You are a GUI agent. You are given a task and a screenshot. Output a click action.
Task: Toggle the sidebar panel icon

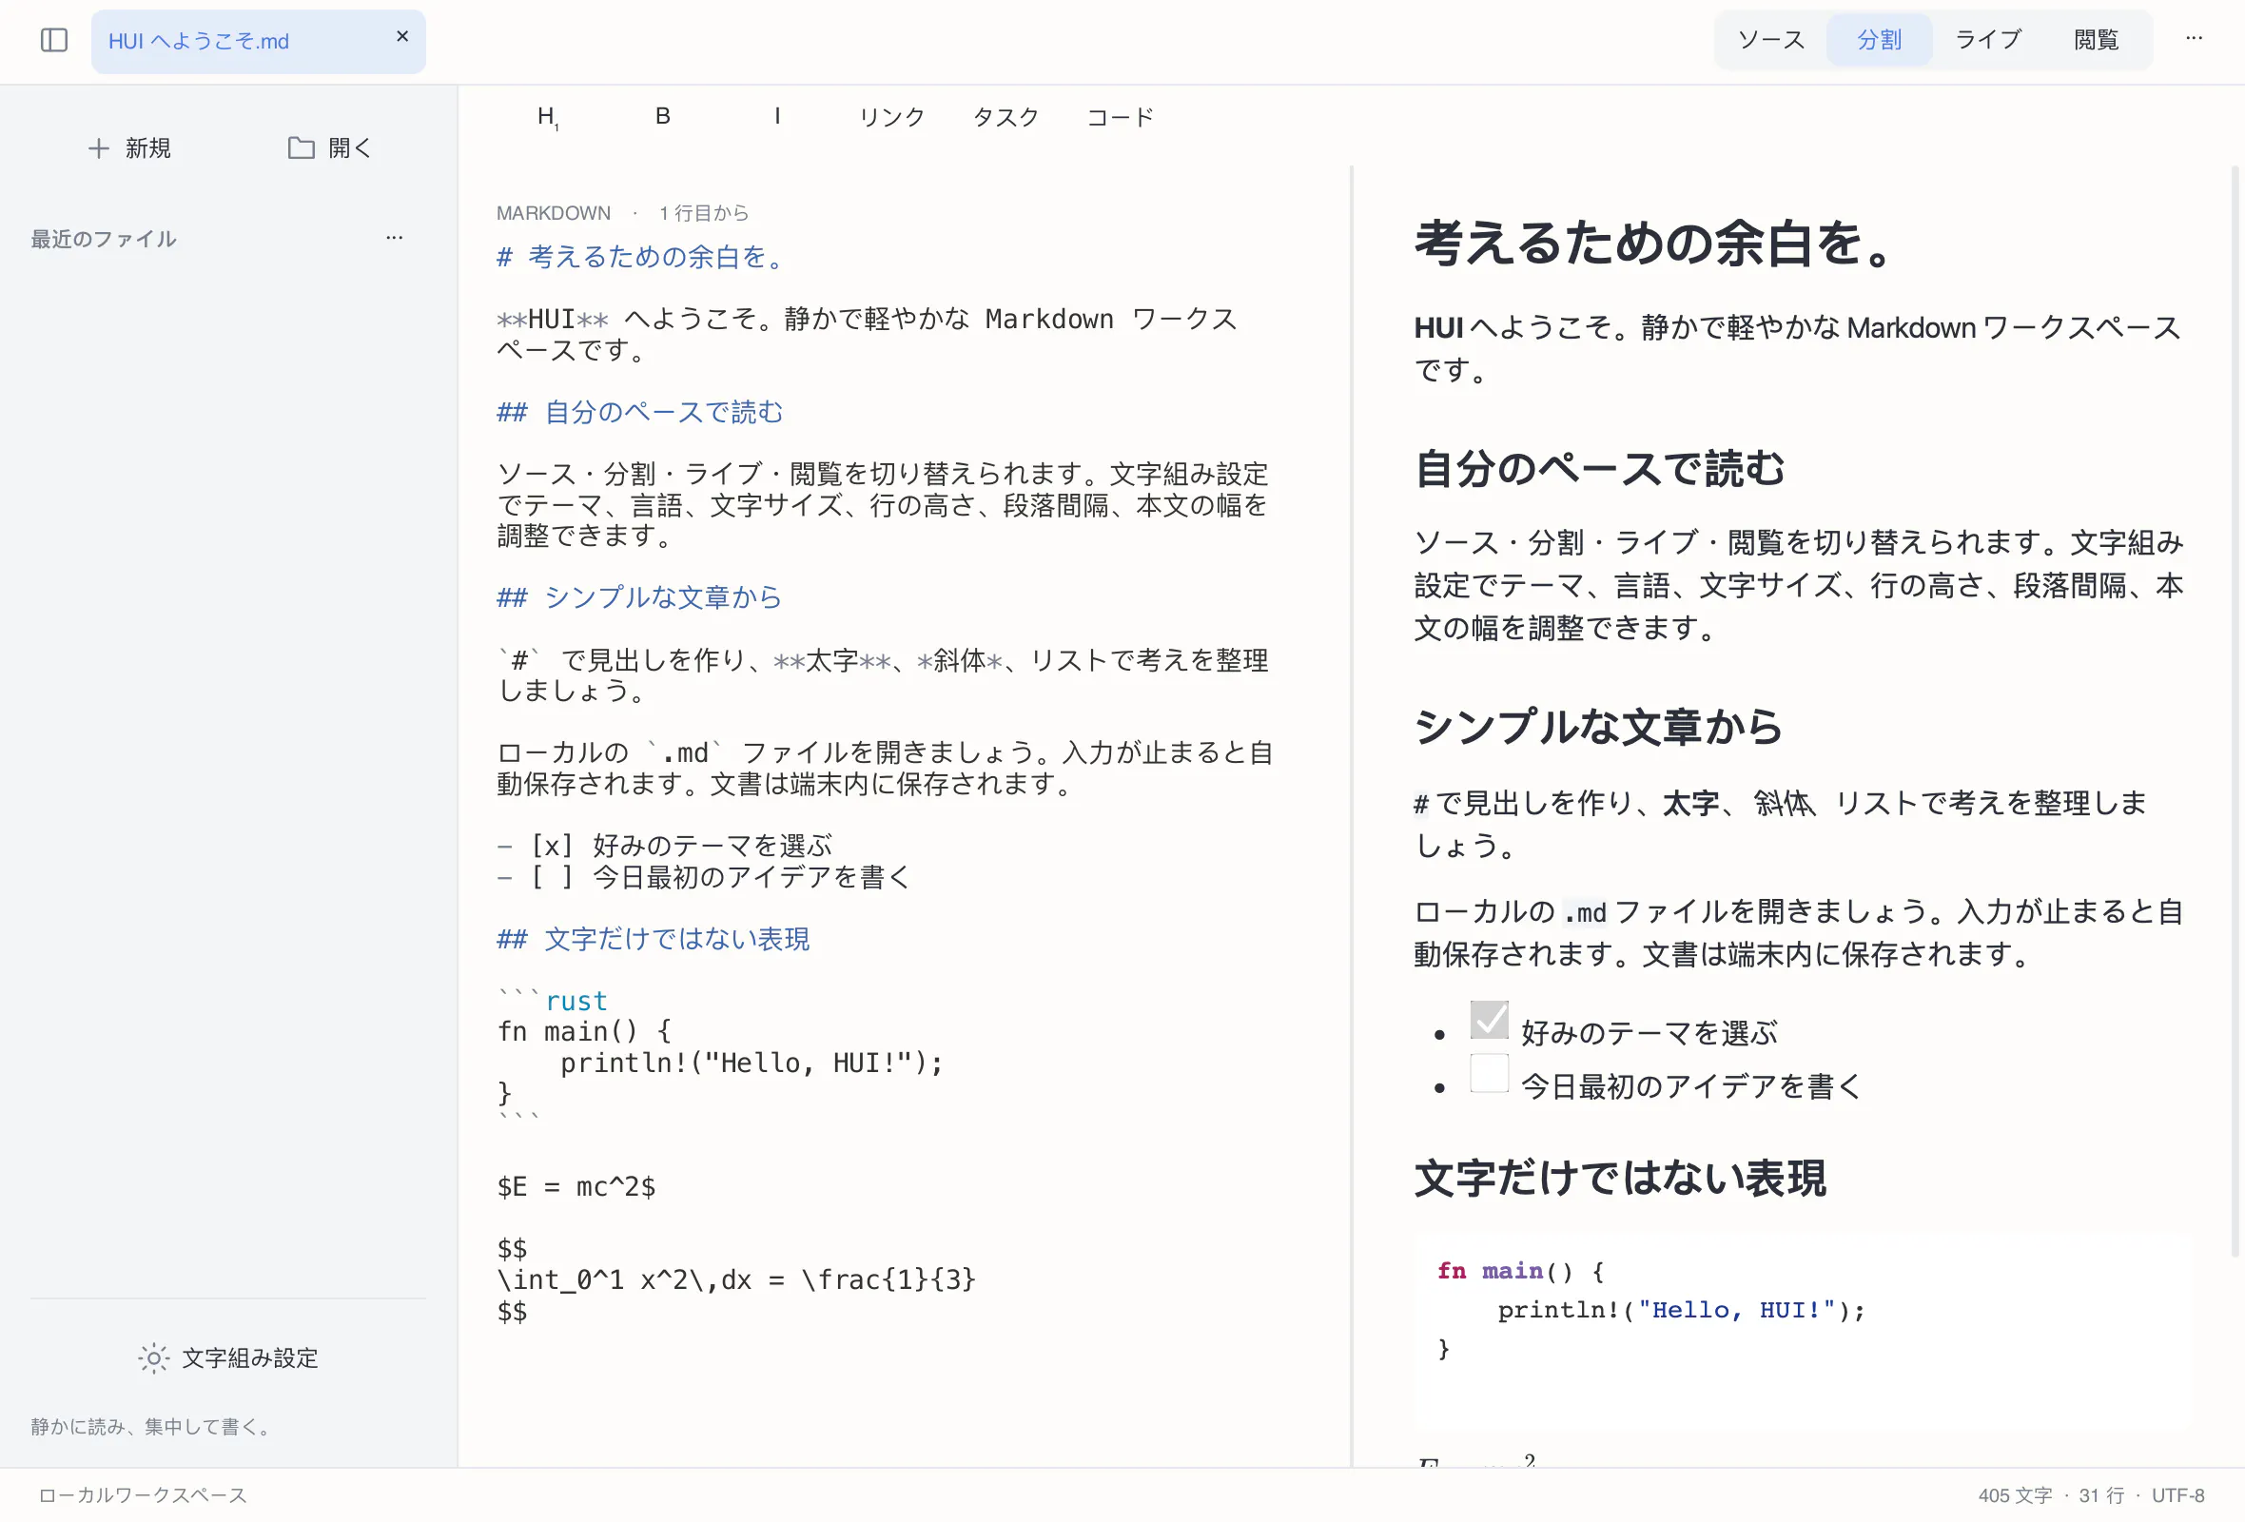click(x=54, y=41)
